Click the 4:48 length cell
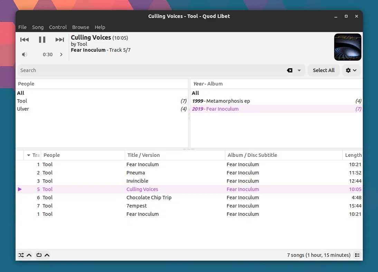378x272 pixels. click(x=357, y=198)
